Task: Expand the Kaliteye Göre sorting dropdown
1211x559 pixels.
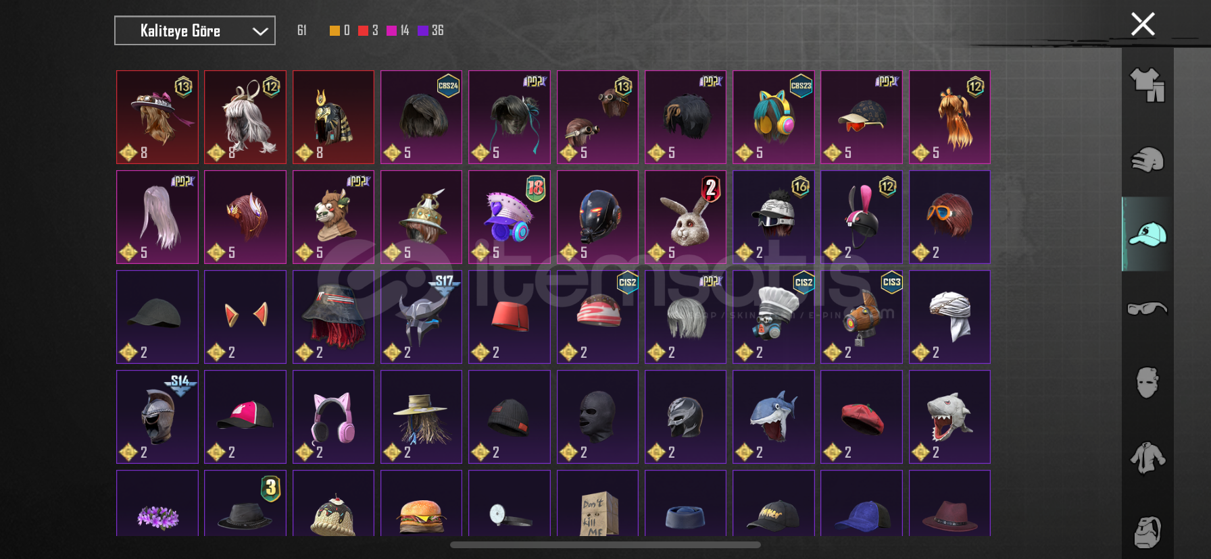Action: pyautogui.click(x=195, y=30)
